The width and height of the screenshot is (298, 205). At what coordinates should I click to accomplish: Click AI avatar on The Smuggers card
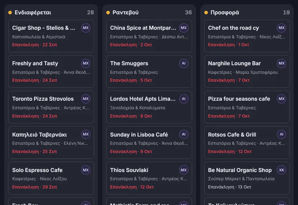tap(183, 63)
